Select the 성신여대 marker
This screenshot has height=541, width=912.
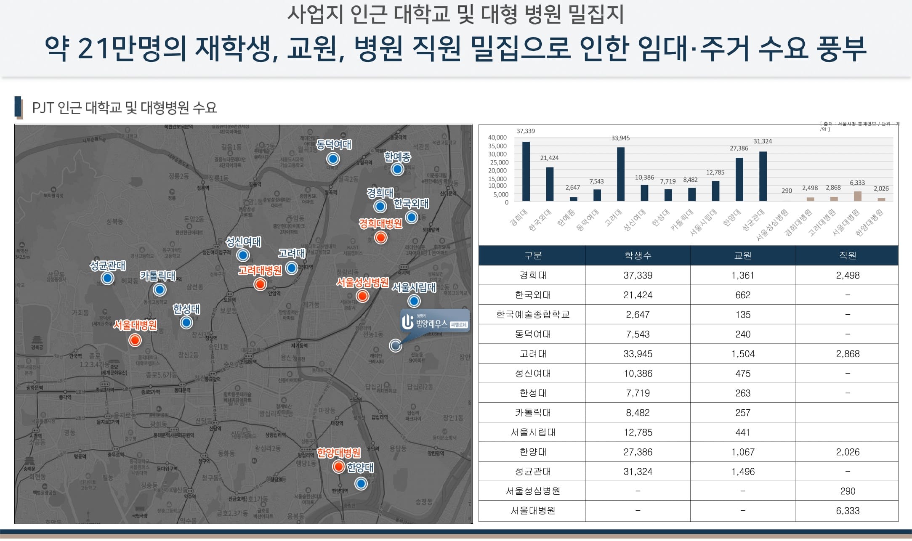tap(243, 255)
